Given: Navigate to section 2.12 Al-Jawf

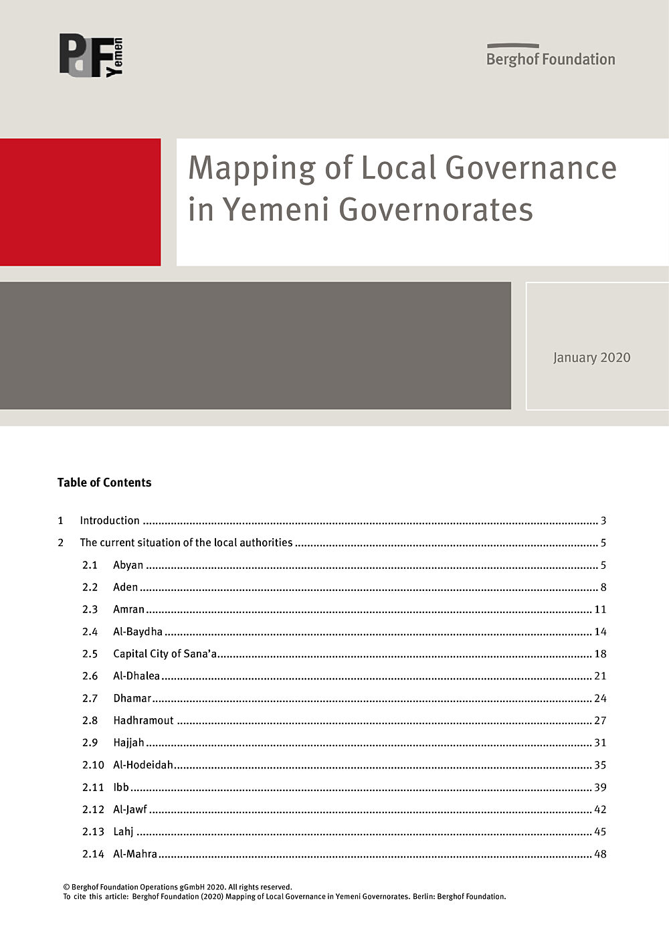Looking at the screenshot, I should [344, 809].
